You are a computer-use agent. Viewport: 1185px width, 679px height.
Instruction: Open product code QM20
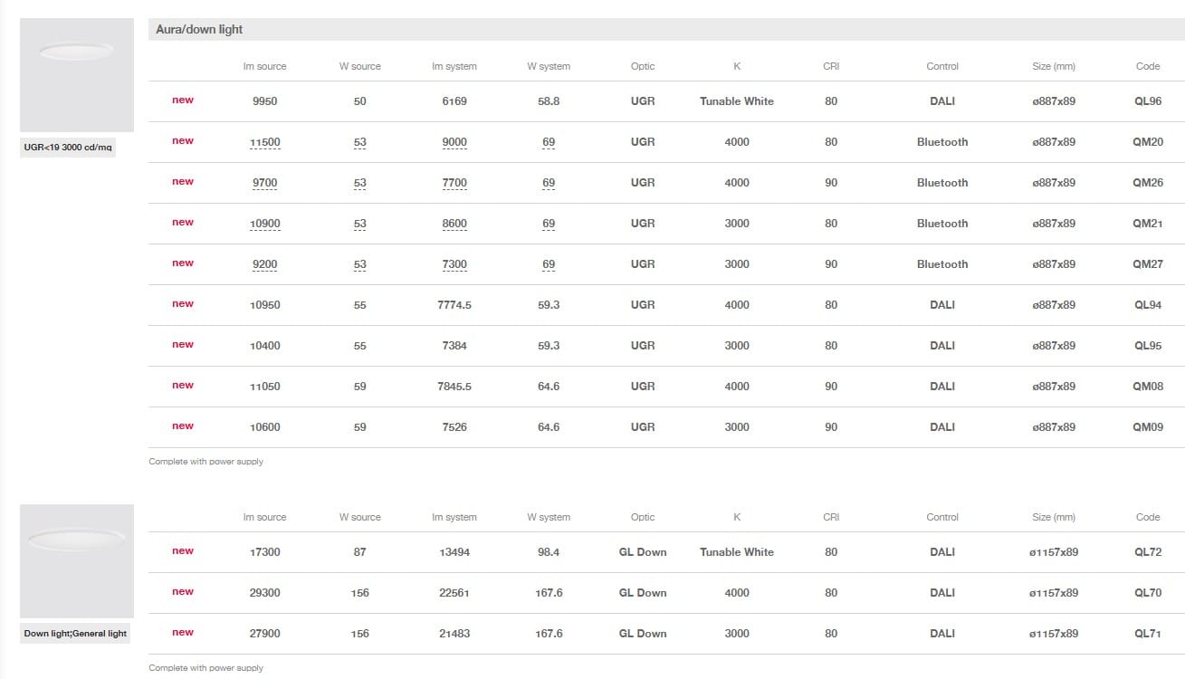pos(1147,142)
